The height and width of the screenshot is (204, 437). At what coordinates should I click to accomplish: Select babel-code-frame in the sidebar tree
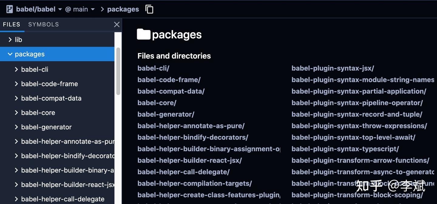coord(49,84)
